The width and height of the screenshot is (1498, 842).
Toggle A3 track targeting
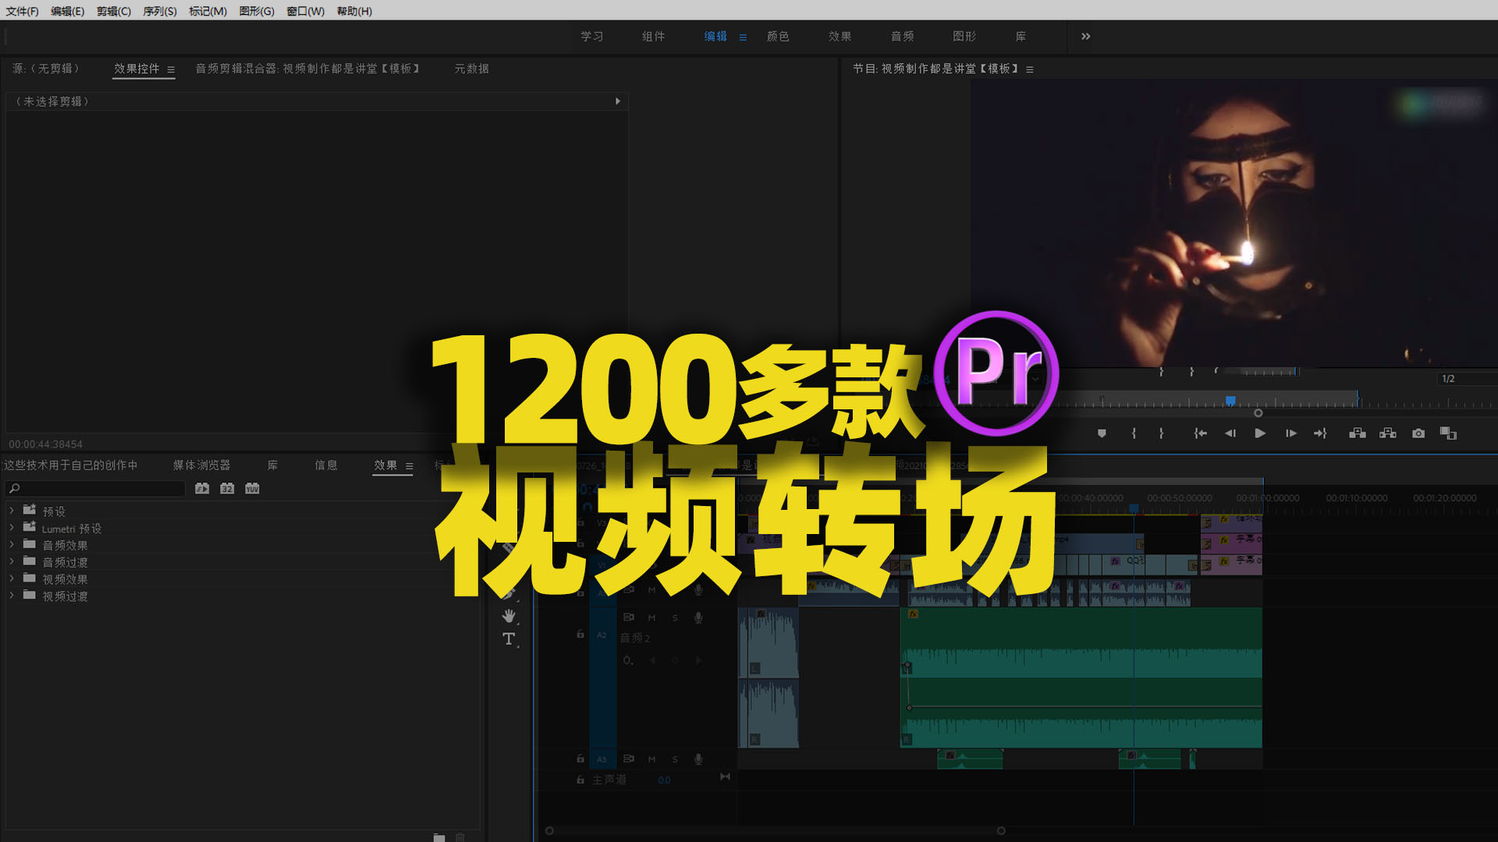click(x=602, y=759)
